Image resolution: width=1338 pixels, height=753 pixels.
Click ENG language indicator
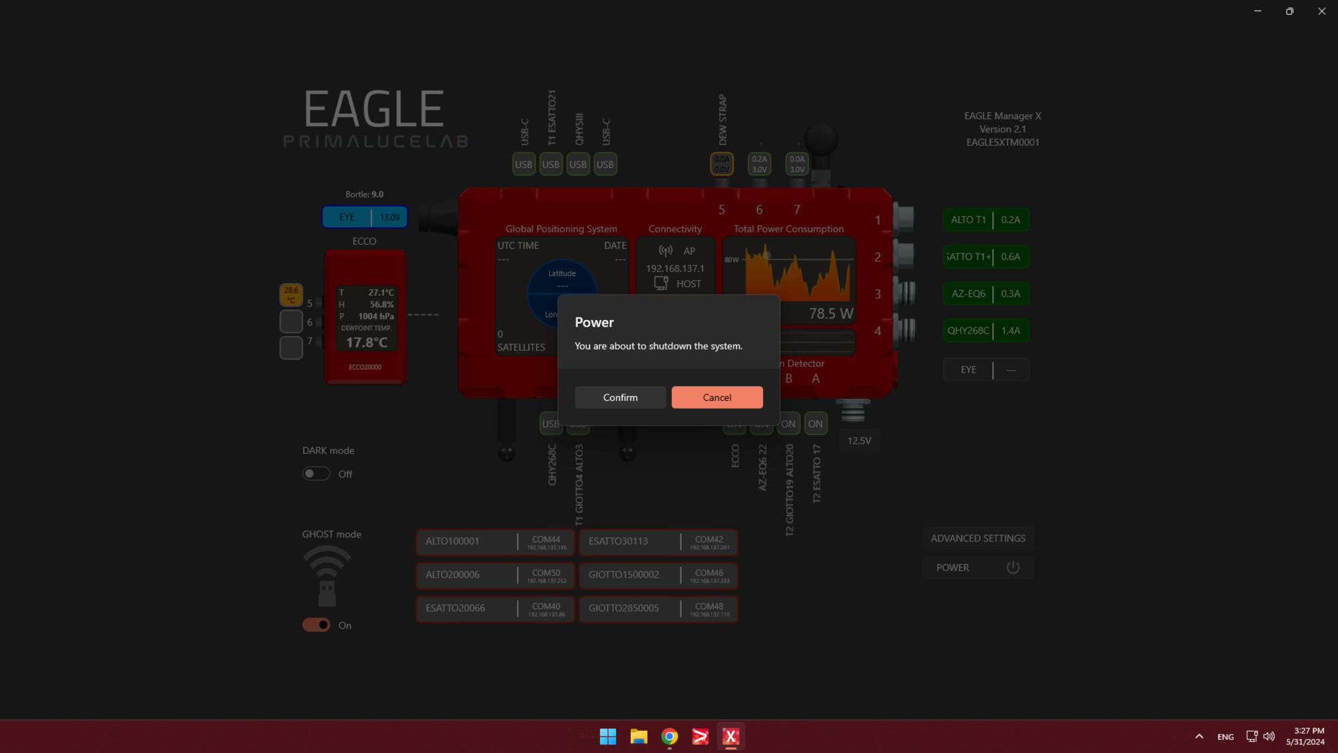coord(1226,736)
